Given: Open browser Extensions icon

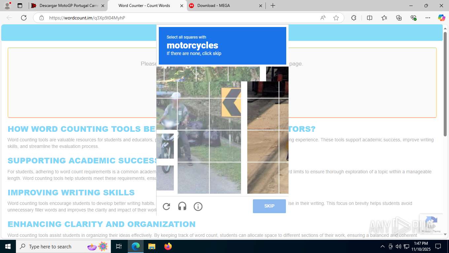Looking at the screenshot, I should (354, 18).
